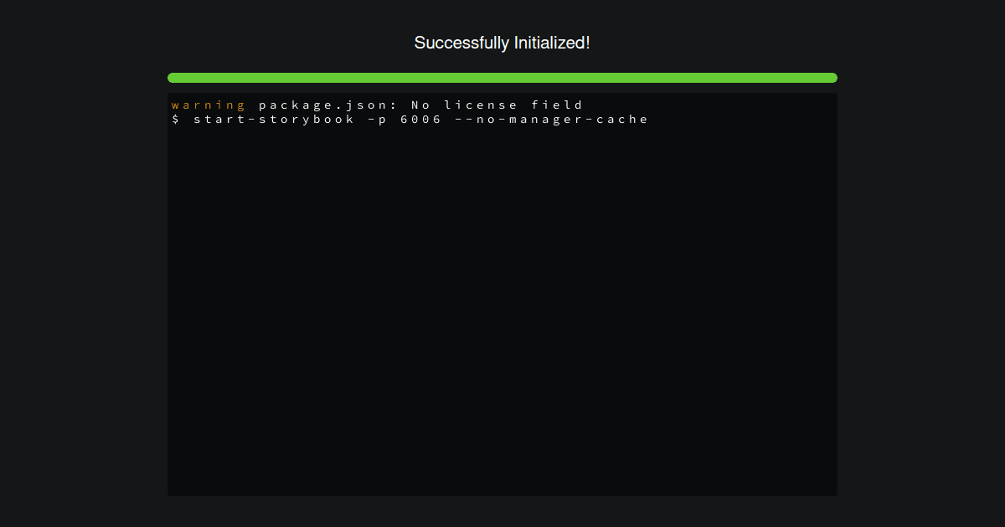This screenshot has width=1005, height=527.
Task: Click the left end of progress bar
Action: pos(173,78)
